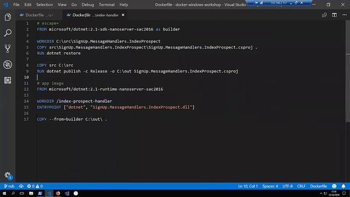The image size is (350, 197).
Task: Open the Debug view (crossed-out bug icon)
Action: coord(8,65)
